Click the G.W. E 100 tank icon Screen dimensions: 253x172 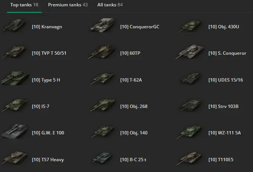15,131
